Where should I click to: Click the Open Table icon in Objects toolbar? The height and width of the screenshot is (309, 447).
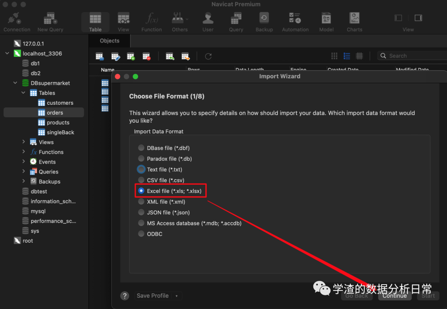pos(99,56)
